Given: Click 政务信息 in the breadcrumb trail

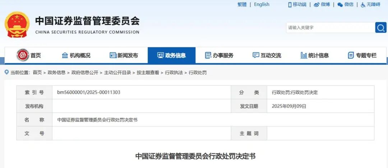Looking at the screenshot, I should point(57,73).
